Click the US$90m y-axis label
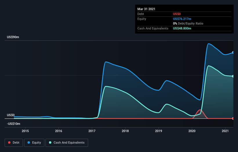Image resolution: width=238 pixels, height=152 pixels. (x=13, y=37)
